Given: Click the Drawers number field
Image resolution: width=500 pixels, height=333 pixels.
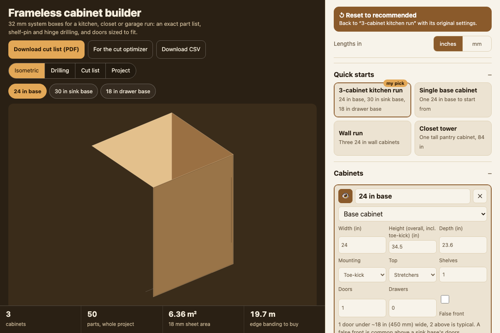Looking at the screenshot, I should coord(412,308).
